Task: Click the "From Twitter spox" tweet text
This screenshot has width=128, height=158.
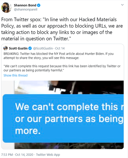Action: coord(62,29)
